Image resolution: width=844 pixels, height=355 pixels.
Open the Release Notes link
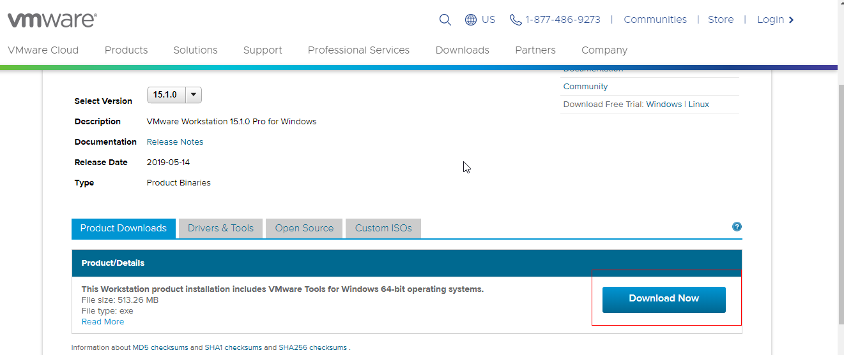pos(175,141)
